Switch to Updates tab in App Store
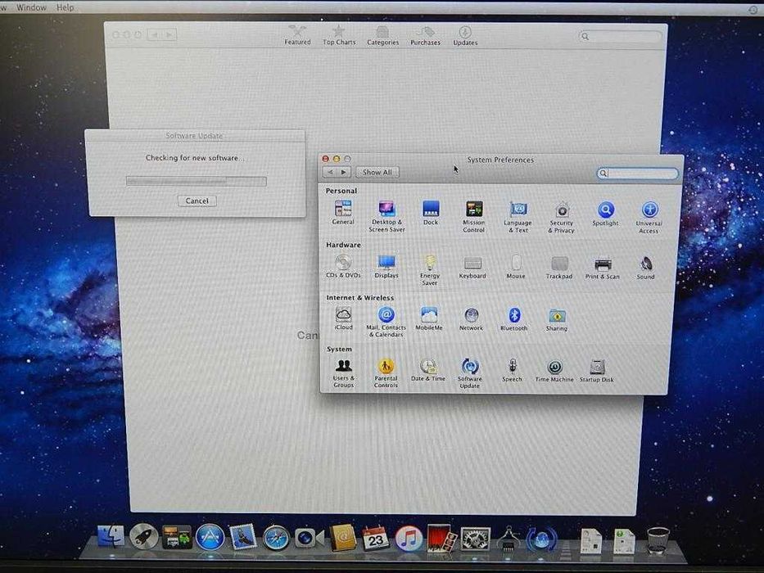Image resolution: width=764 pixels, height=573 pixels. [x=465, y=35]
